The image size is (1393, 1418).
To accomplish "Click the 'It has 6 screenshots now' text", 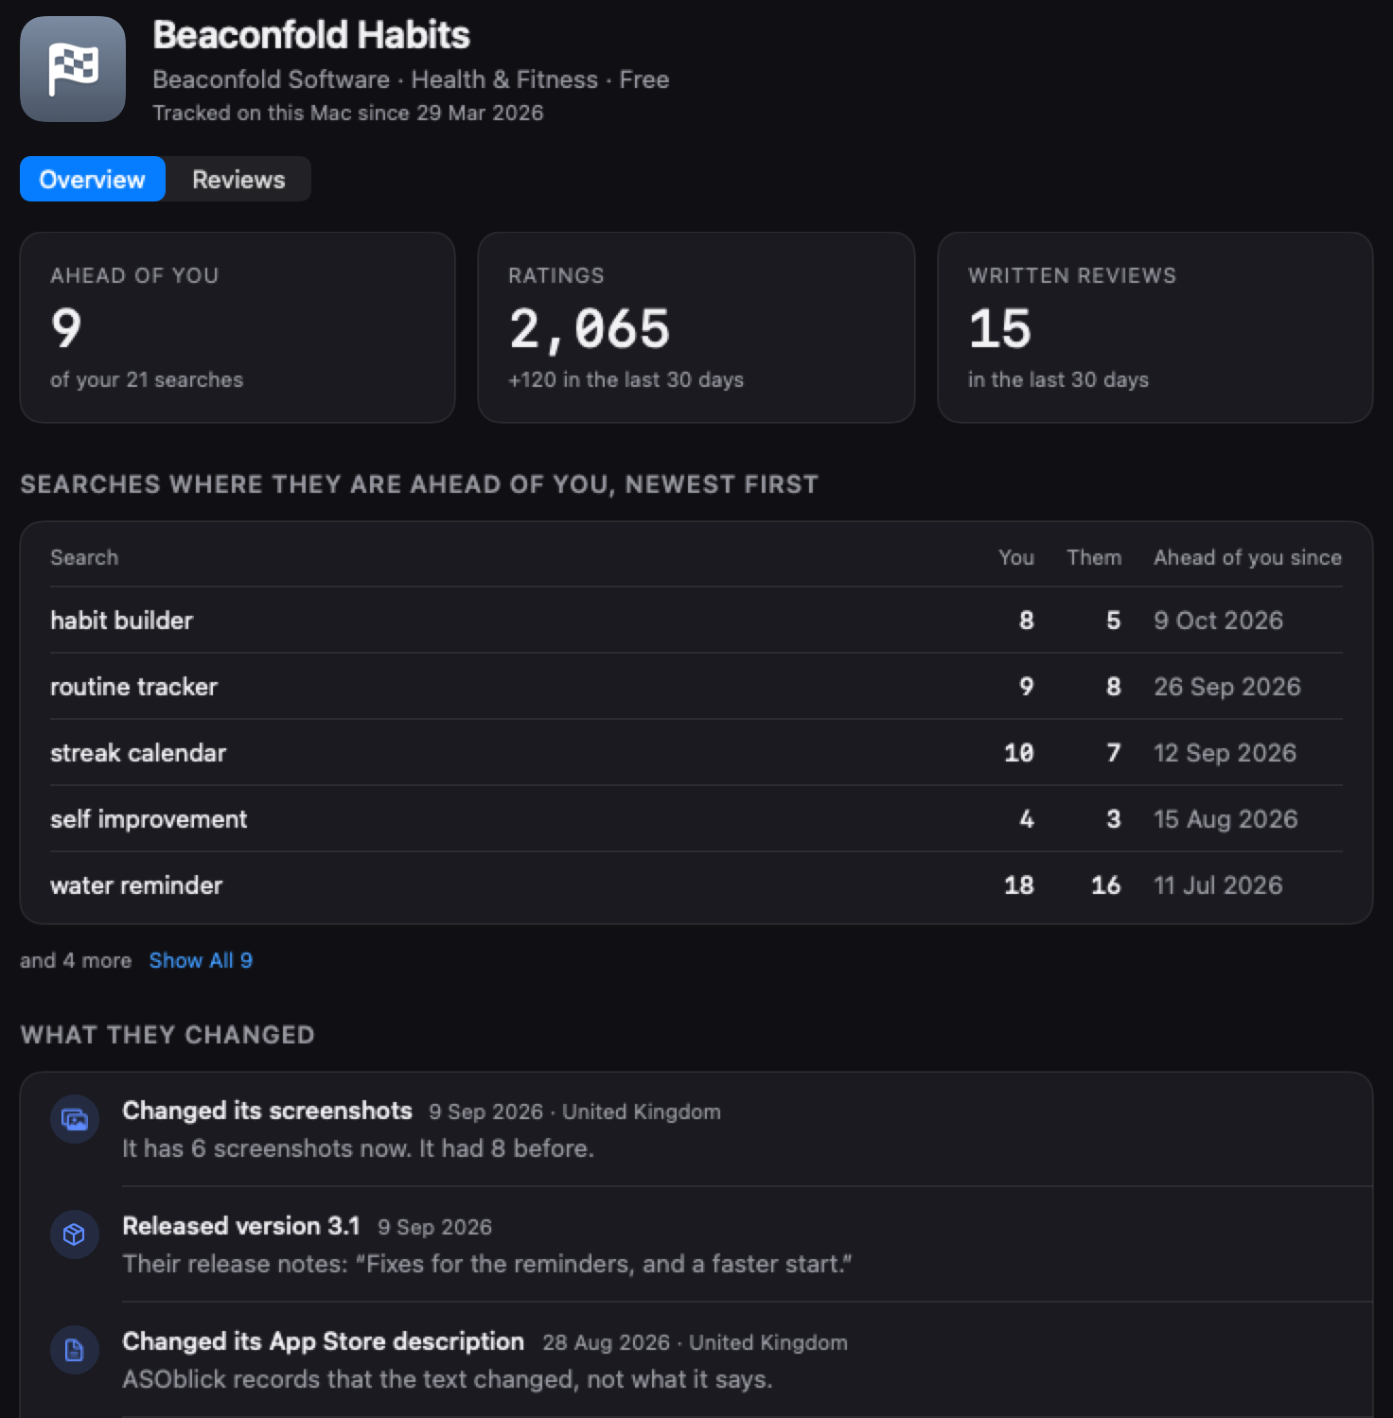I will point(358,1148).
